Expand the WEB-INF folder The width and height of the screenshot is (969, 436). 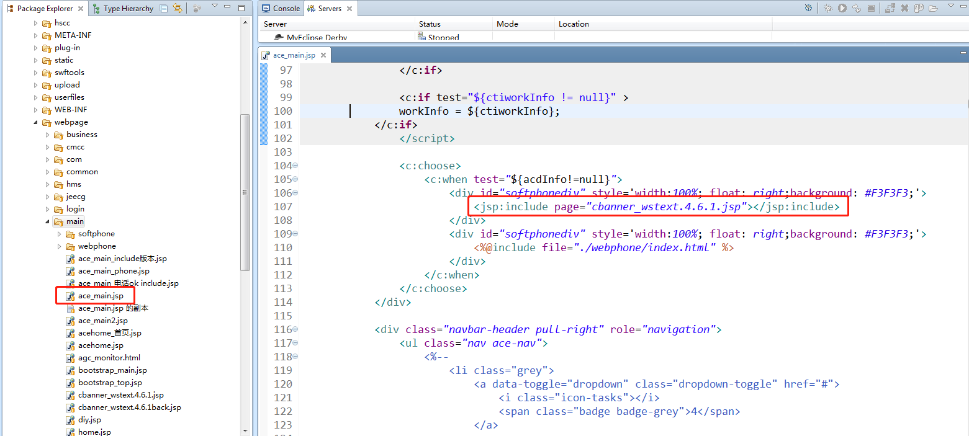click(36, 110)
